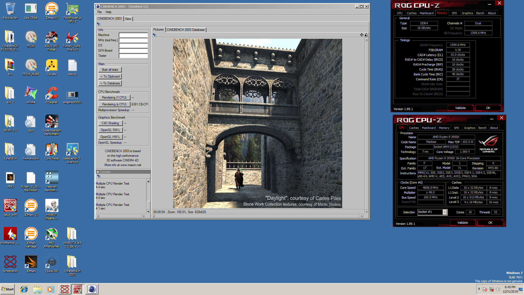This screenshot has height=295, width=524.
Task: Open the Geekbench 3 shortcut
Action: (72, 153)
